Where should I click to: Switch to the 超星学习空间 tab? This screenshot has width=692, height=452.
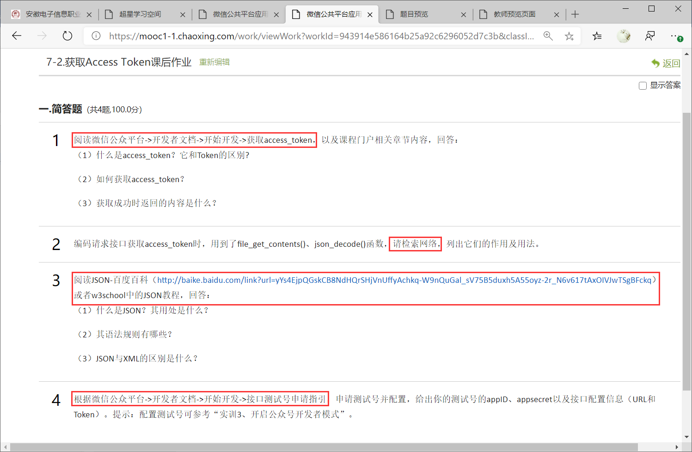pyautogui.click(x=140, y=14)
